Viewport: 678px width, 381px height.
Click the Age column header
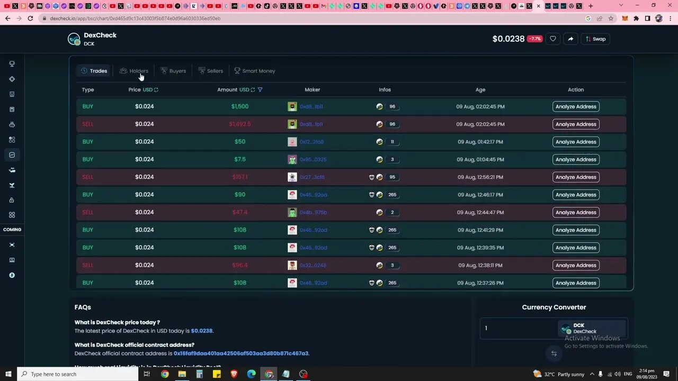click(x=480, y=90)
